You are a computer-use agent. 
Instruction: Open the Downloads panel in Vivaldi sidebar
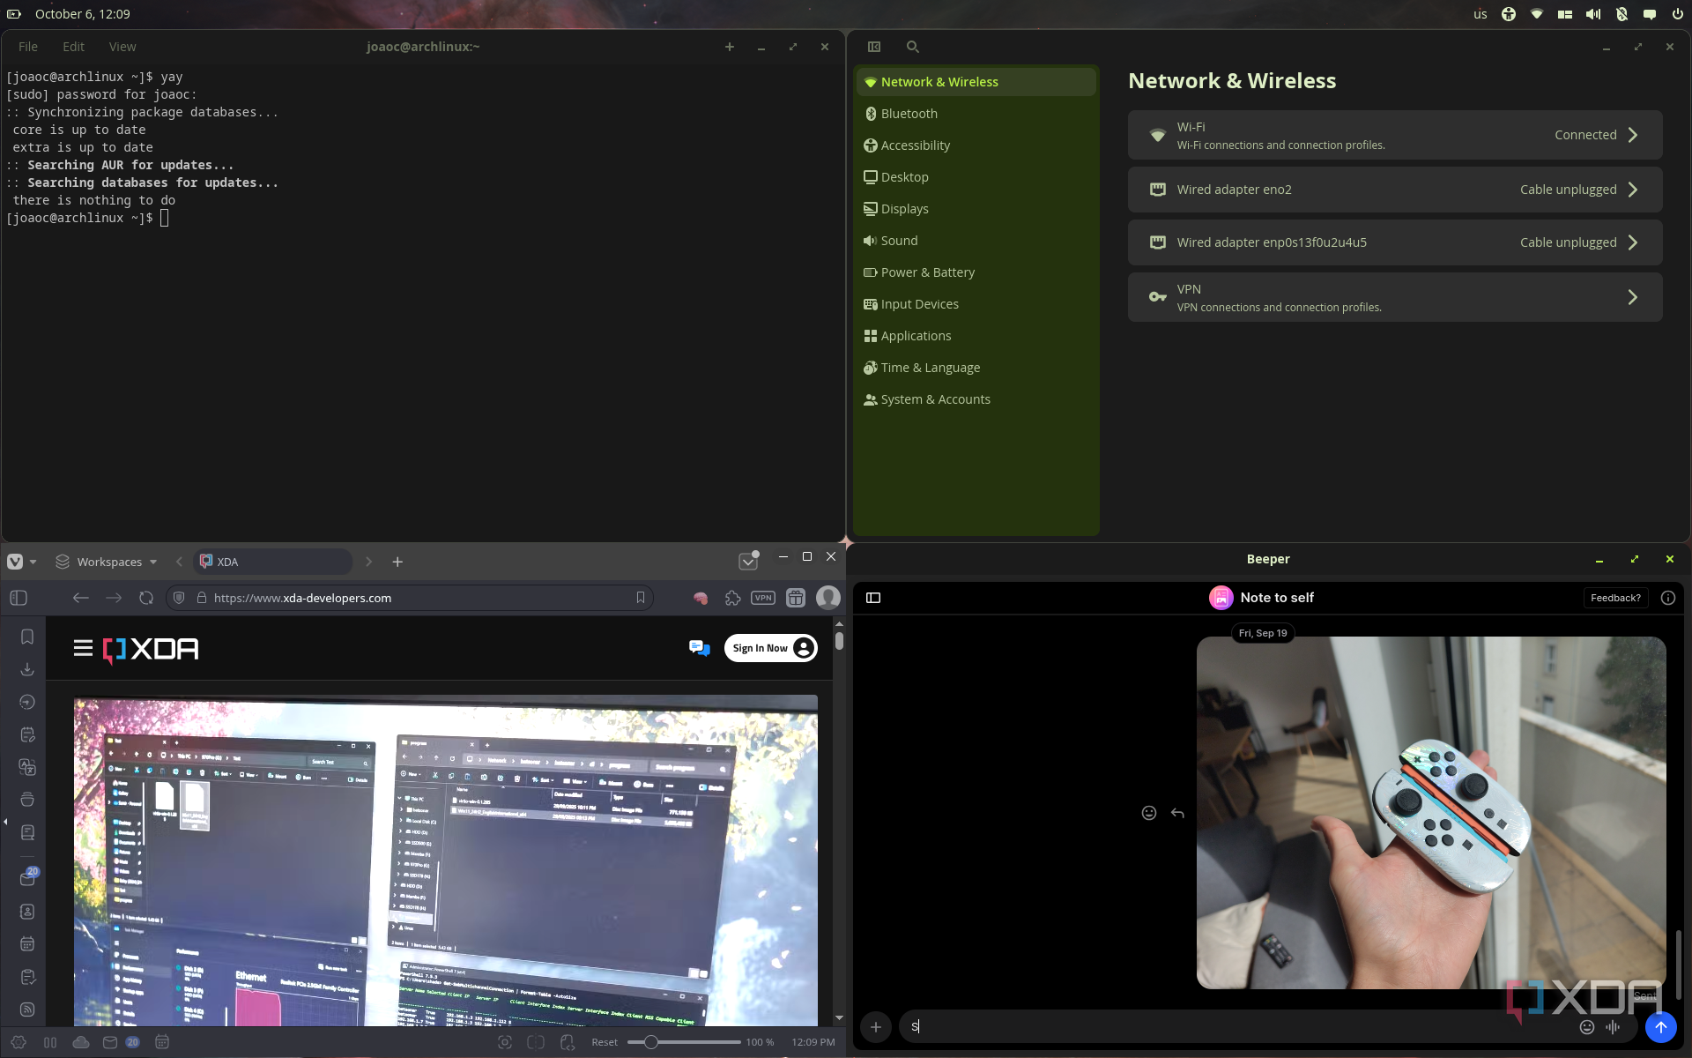coord(27,669)
